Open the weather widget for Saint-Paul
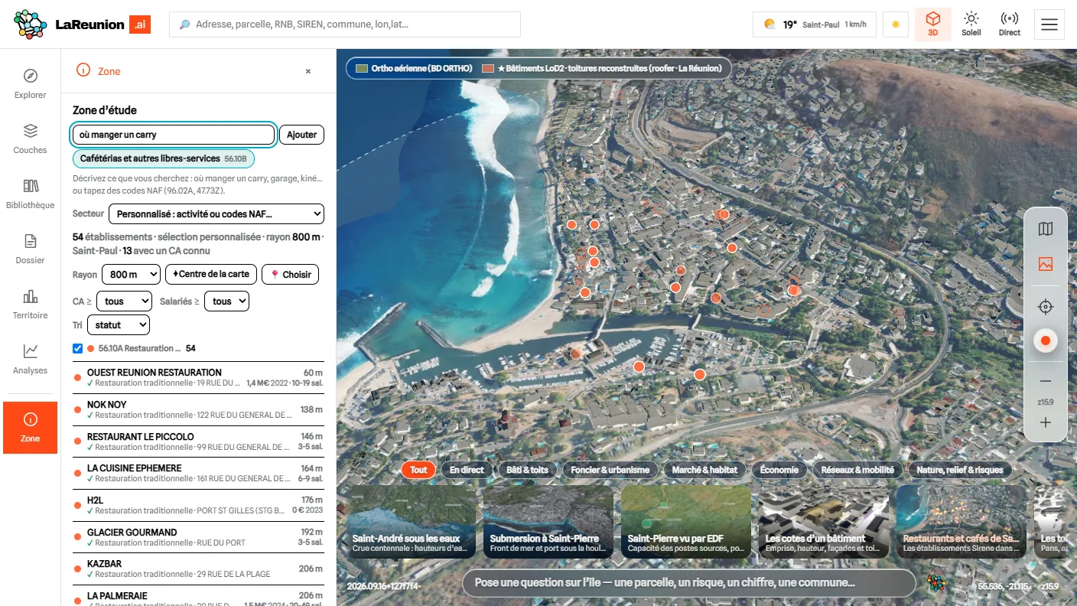This screenshot has height=606, width=1077. [x=815, y=24]
